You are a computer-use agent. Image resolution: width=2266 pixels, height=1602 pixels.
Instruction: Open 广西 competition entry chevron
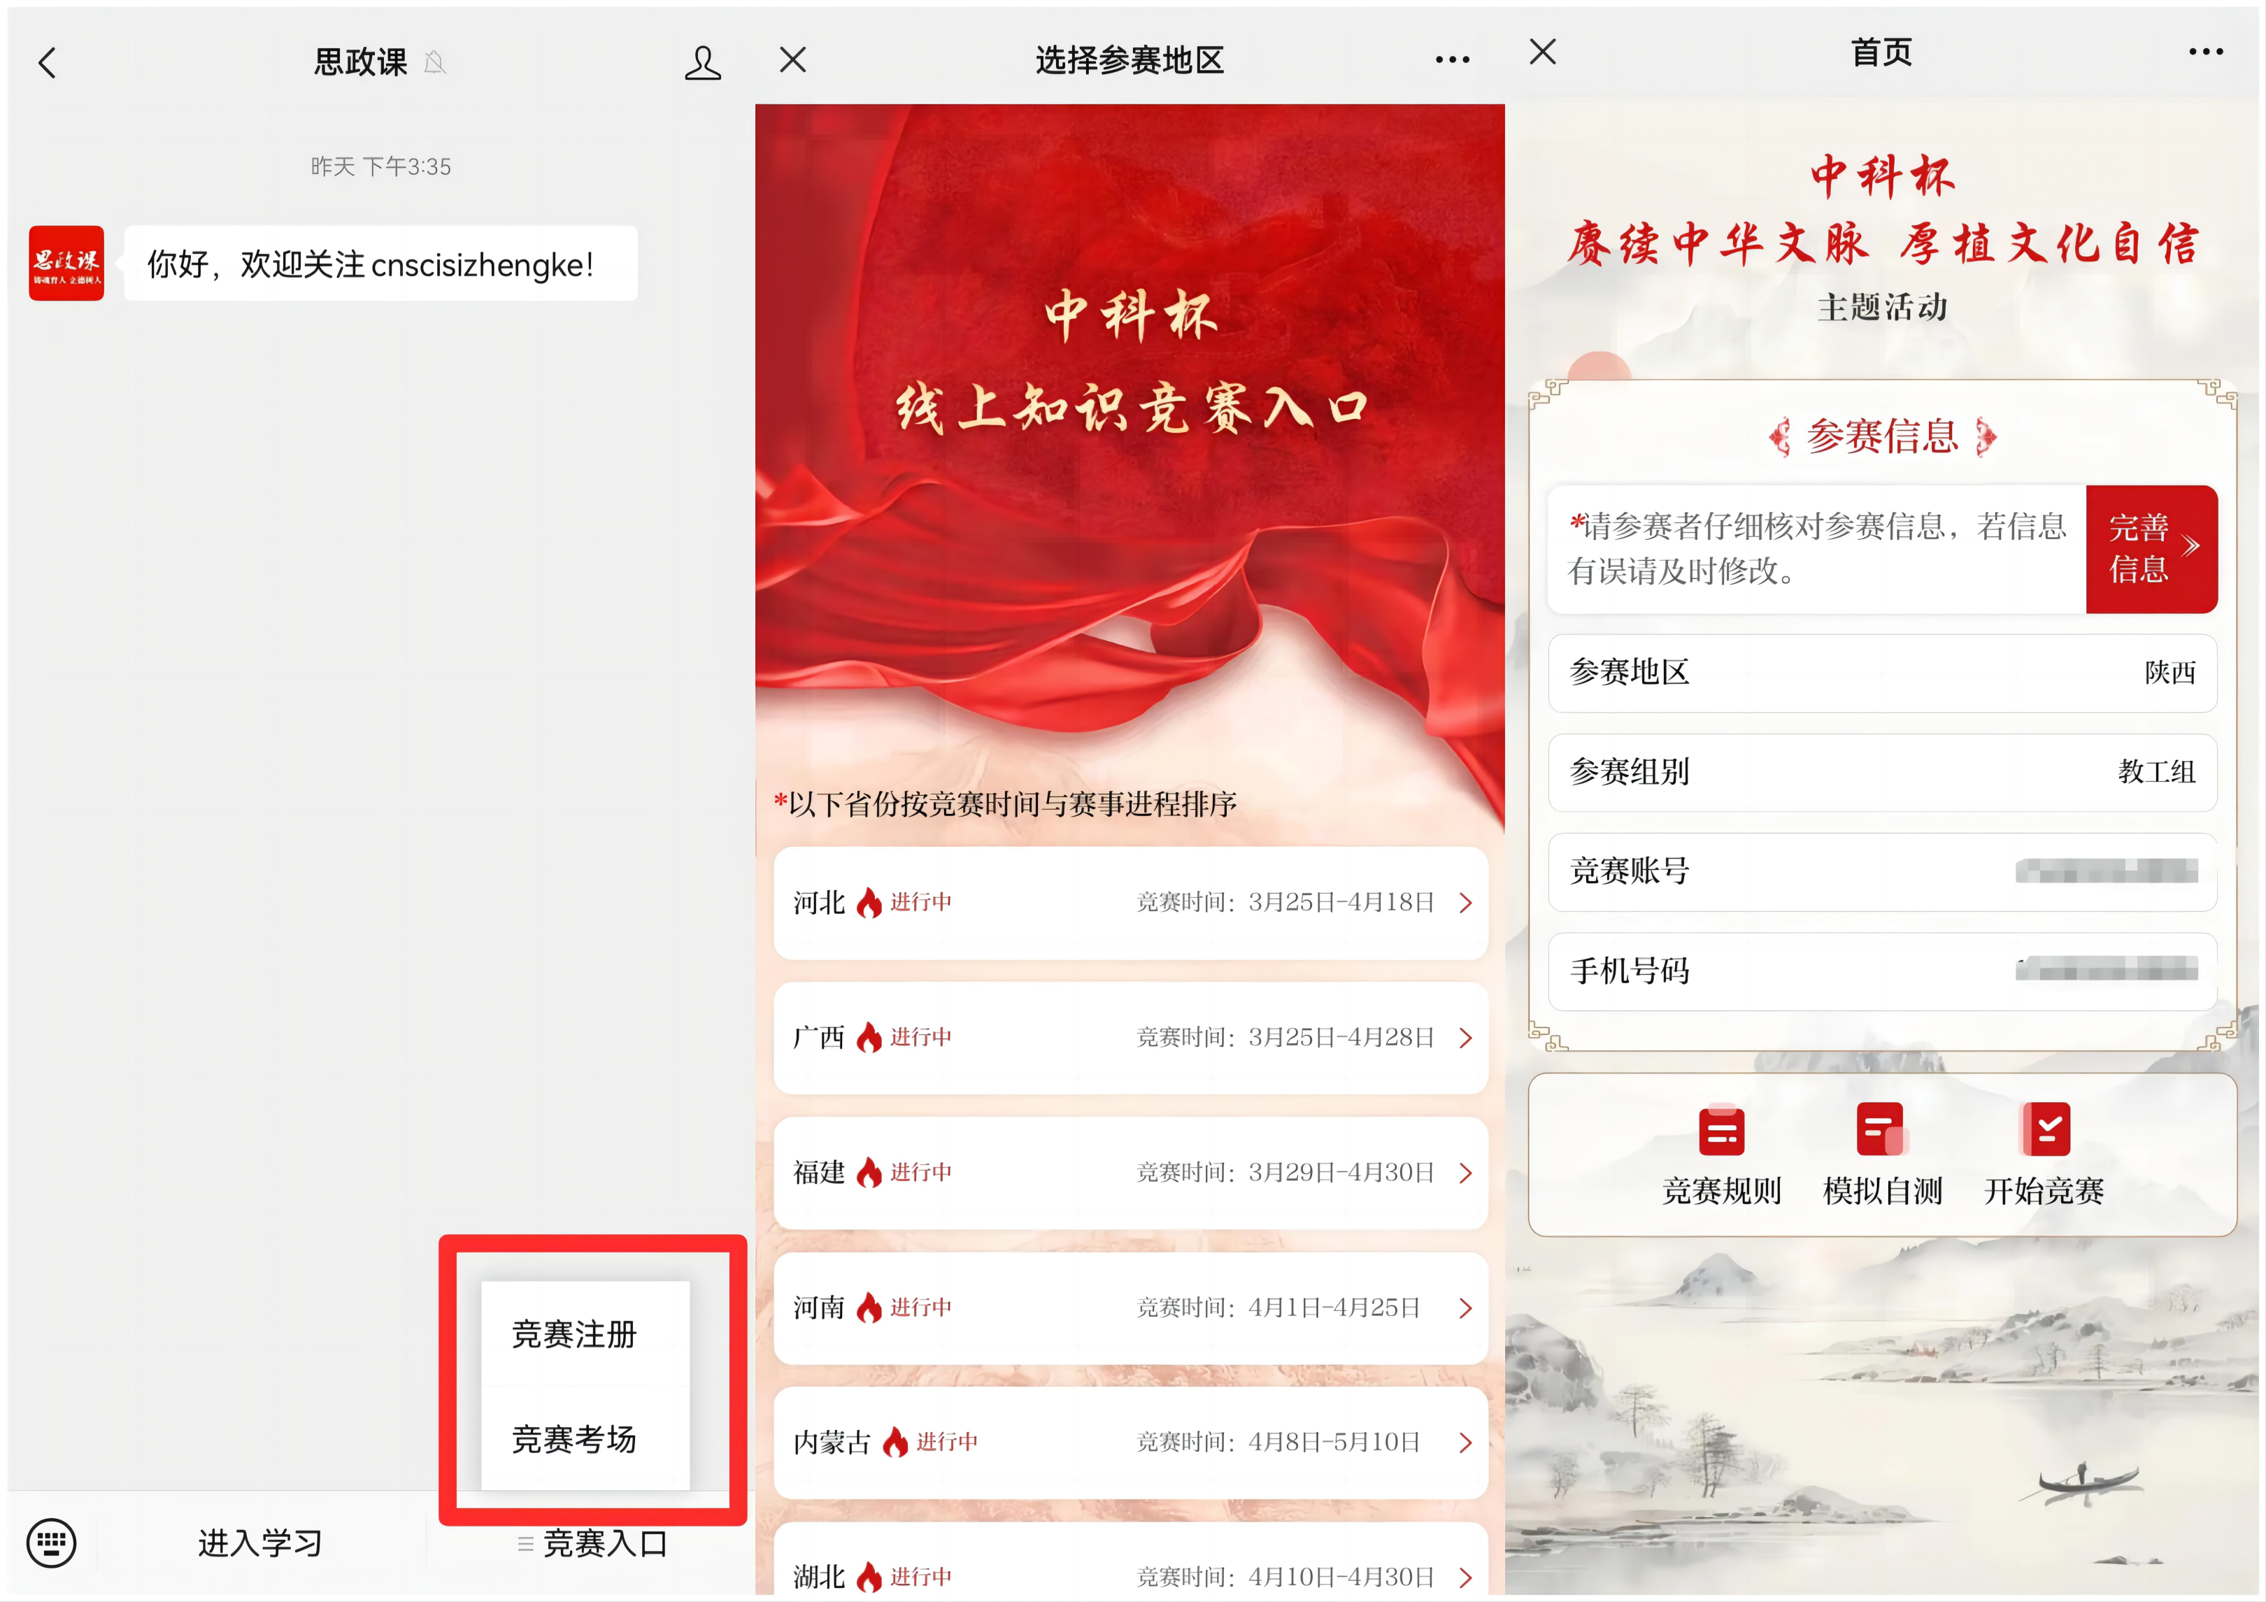coord(1466,1038)
